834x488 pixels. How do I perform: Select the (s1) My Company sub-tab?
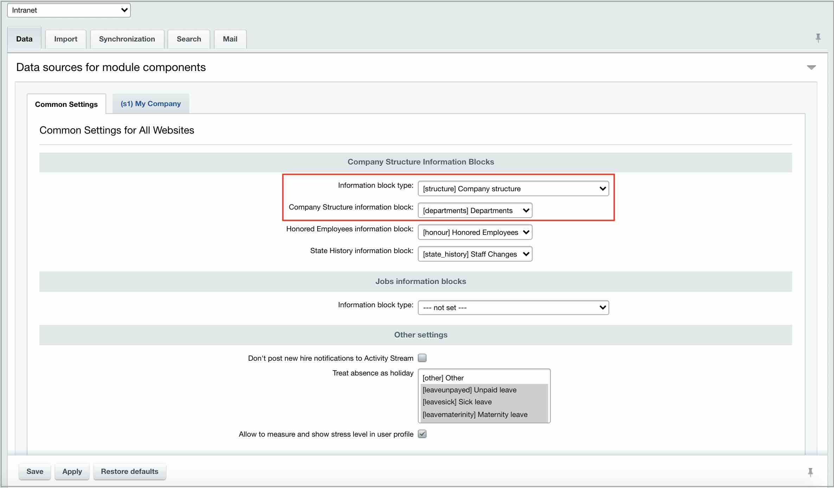151,104
